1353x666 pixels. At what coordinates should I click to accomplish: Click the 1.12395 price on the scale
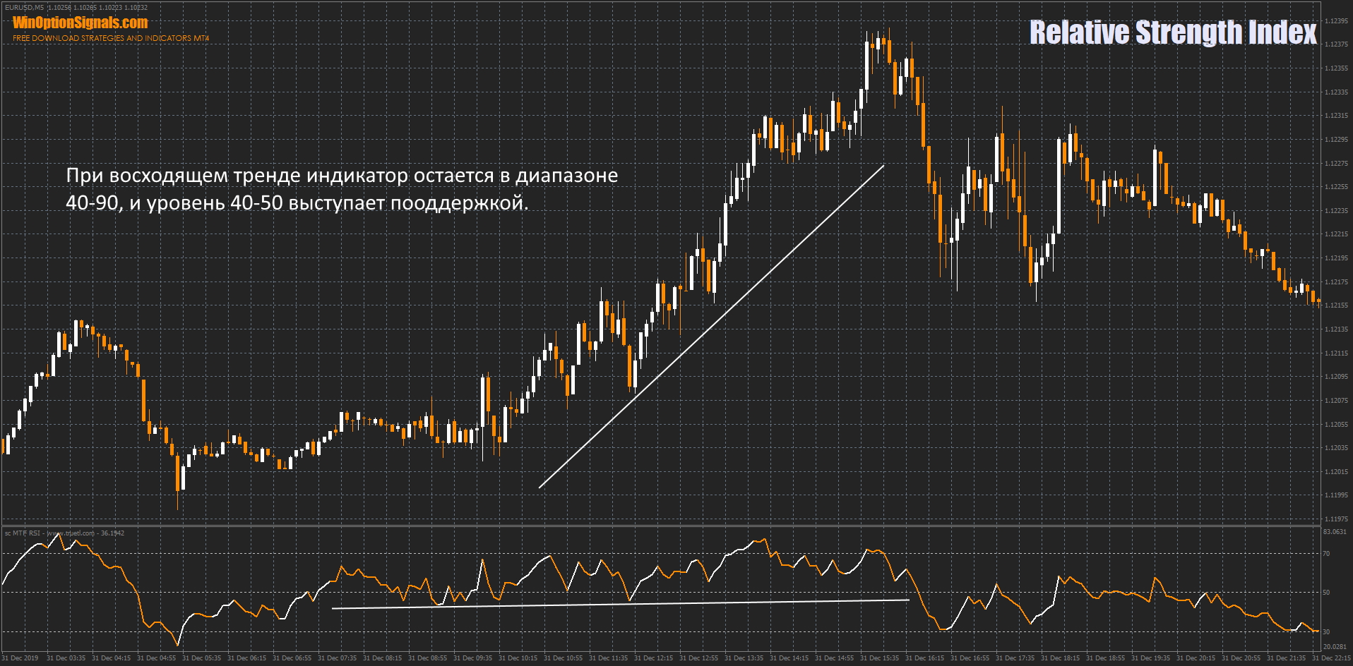click(x=1336, y=21)
